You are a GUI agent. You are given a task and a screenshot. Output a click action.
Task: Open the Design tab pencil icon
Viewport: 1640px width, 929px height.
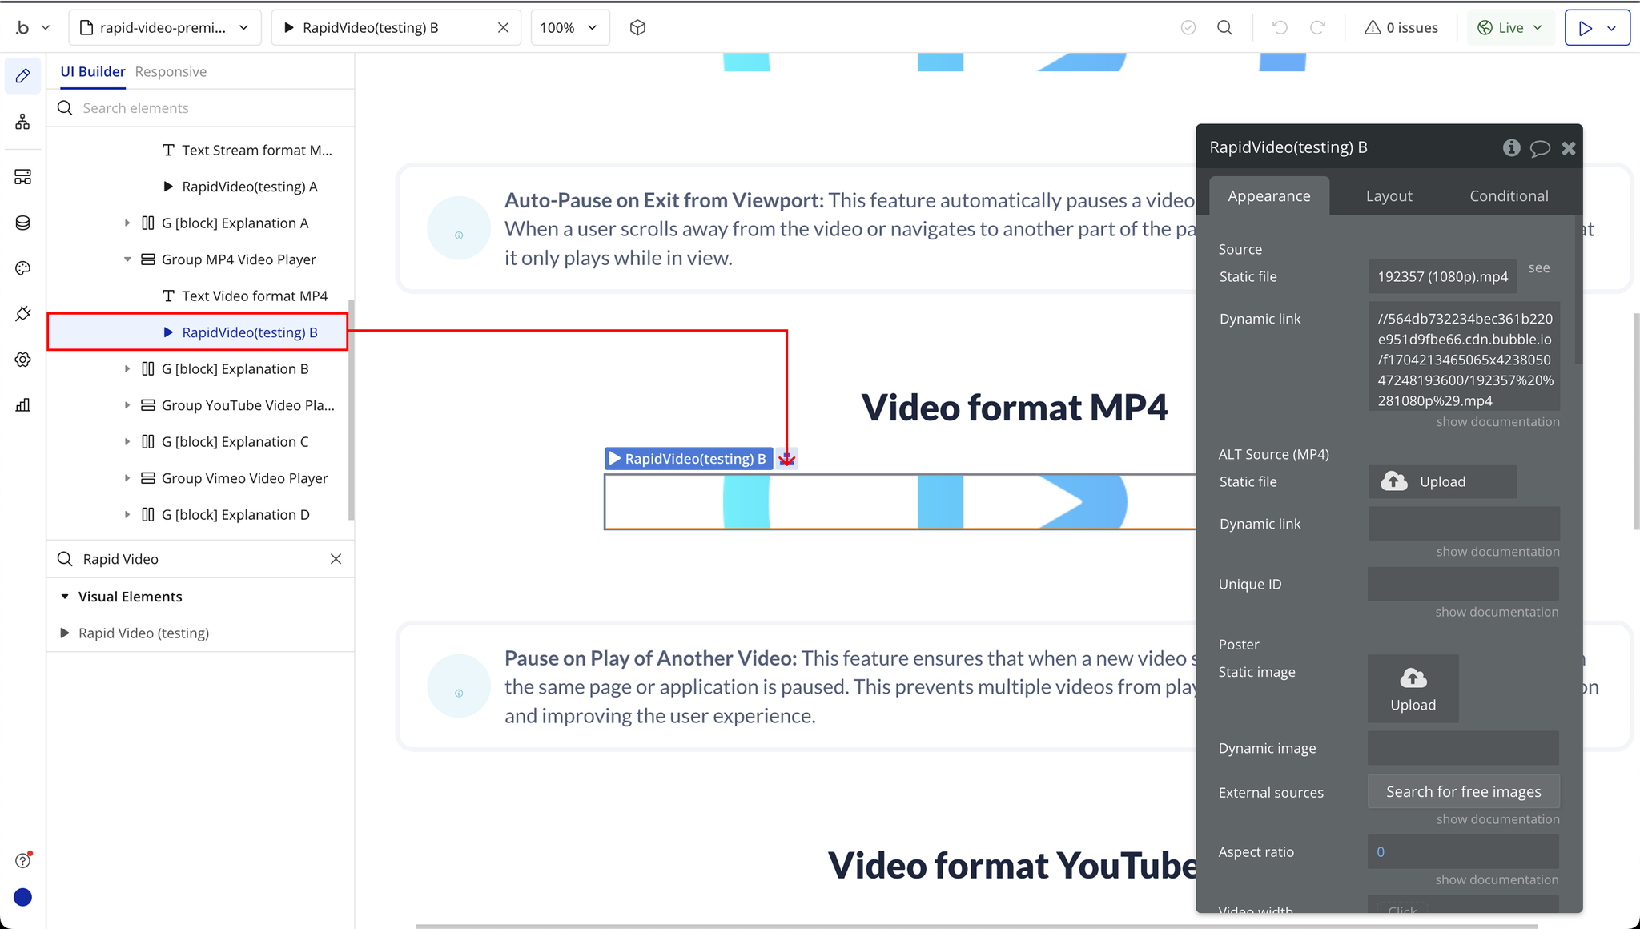click(22, 75)
